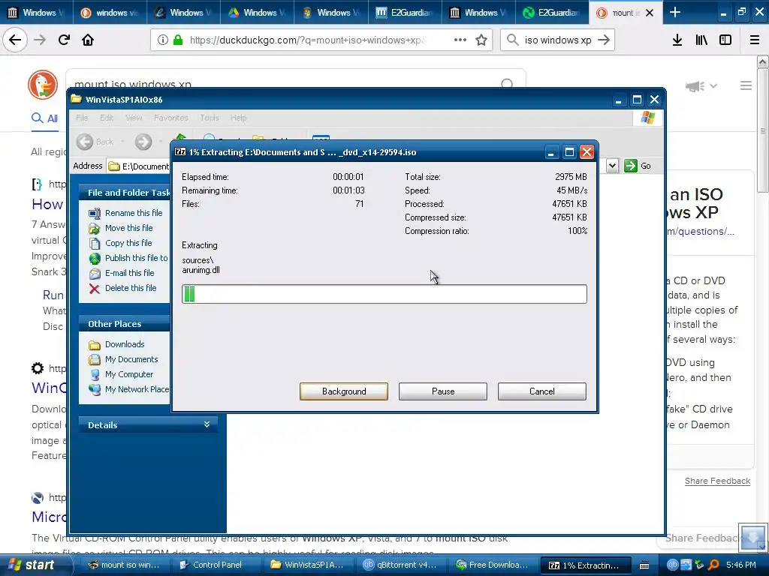Click the extraction progress bar

click(x=384, y=294)
